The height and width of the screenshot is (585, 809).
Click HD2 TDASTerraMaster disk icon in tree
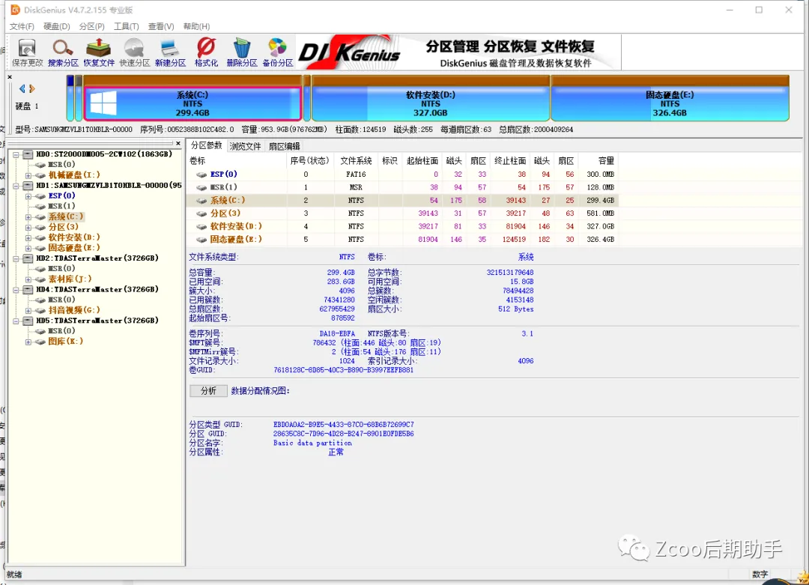[x=28, y=258]
